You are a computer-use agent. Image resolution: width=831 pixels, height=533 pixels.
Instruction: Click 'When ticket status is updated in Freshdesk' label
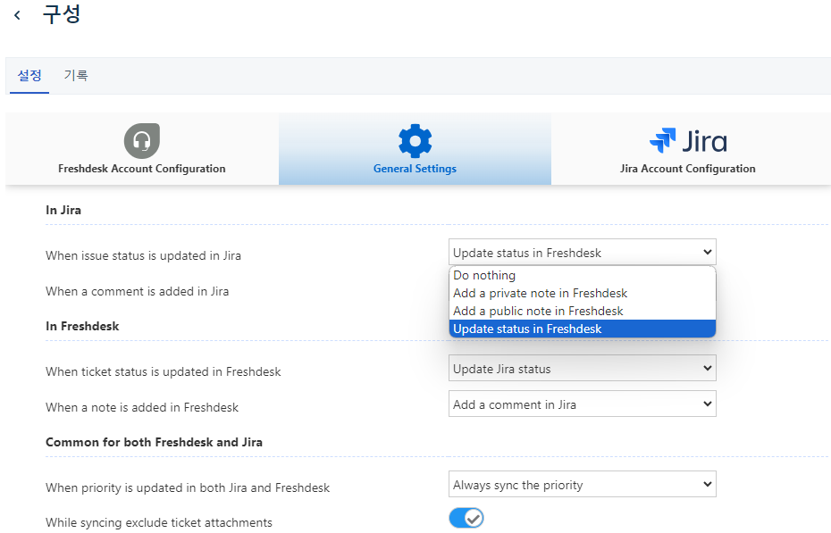coord(164,371)
